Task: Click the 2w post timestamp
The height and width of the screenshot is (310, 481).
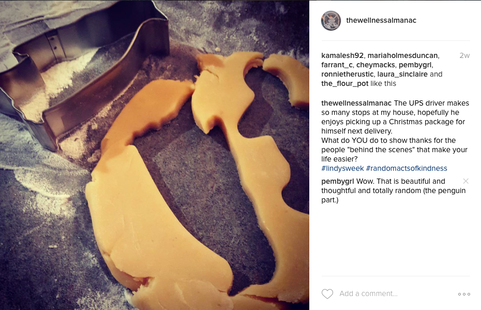Action: point(464,55)
